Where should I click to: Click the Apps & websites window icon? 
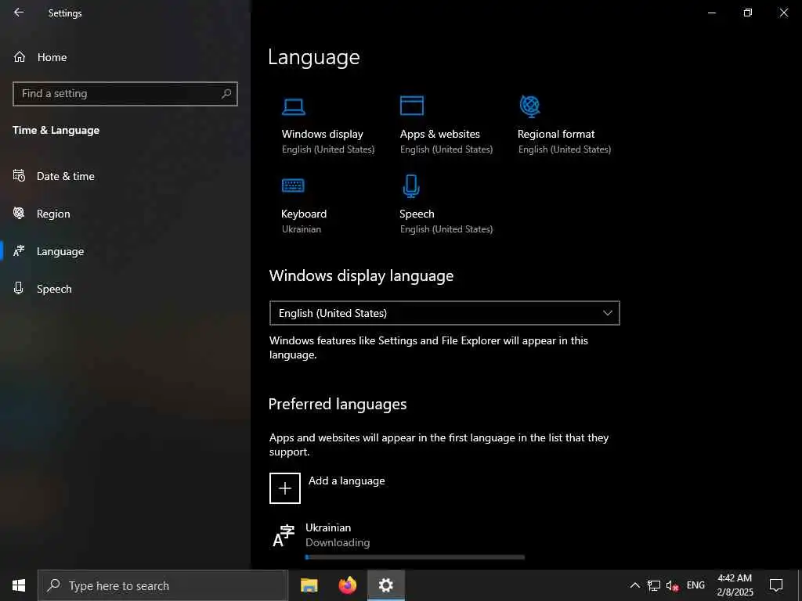coord(412,106)
